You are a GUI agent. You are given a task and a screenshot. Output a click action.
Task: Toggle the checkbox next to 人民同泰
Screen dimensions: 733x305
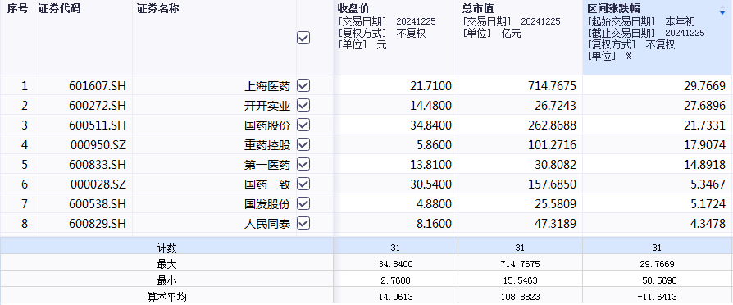(x=303, y=223)
